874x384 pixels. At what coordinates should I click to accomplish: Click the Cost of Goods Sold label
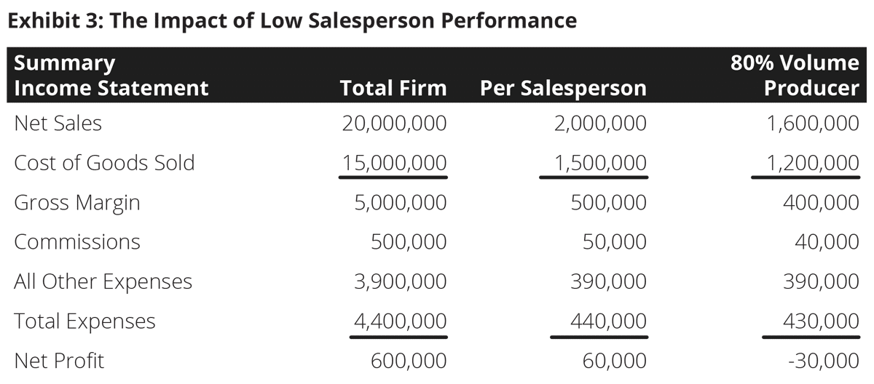point(104,162)
